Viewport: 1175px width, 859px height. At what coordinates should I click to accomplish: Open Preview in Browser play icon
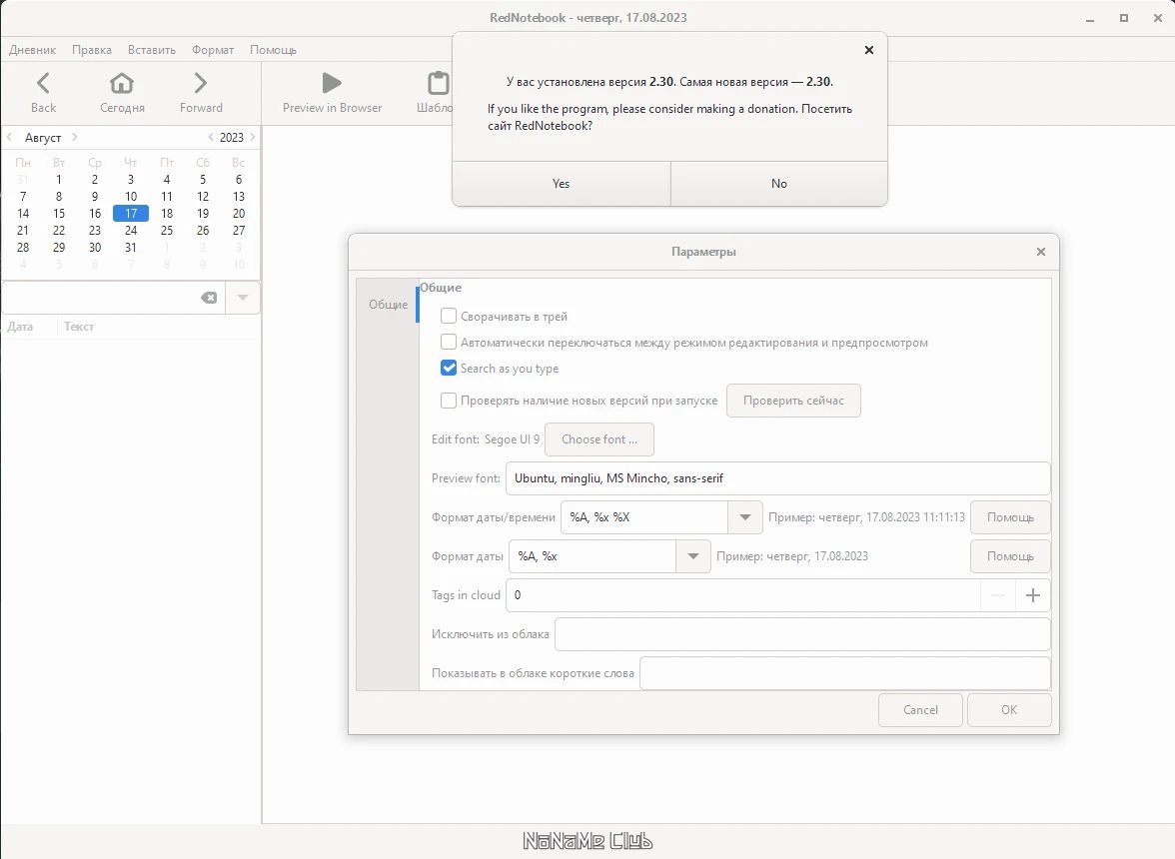tap(332, 83)
